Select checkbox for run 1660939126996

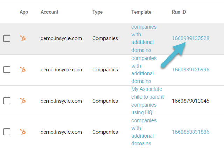[7, 70]
